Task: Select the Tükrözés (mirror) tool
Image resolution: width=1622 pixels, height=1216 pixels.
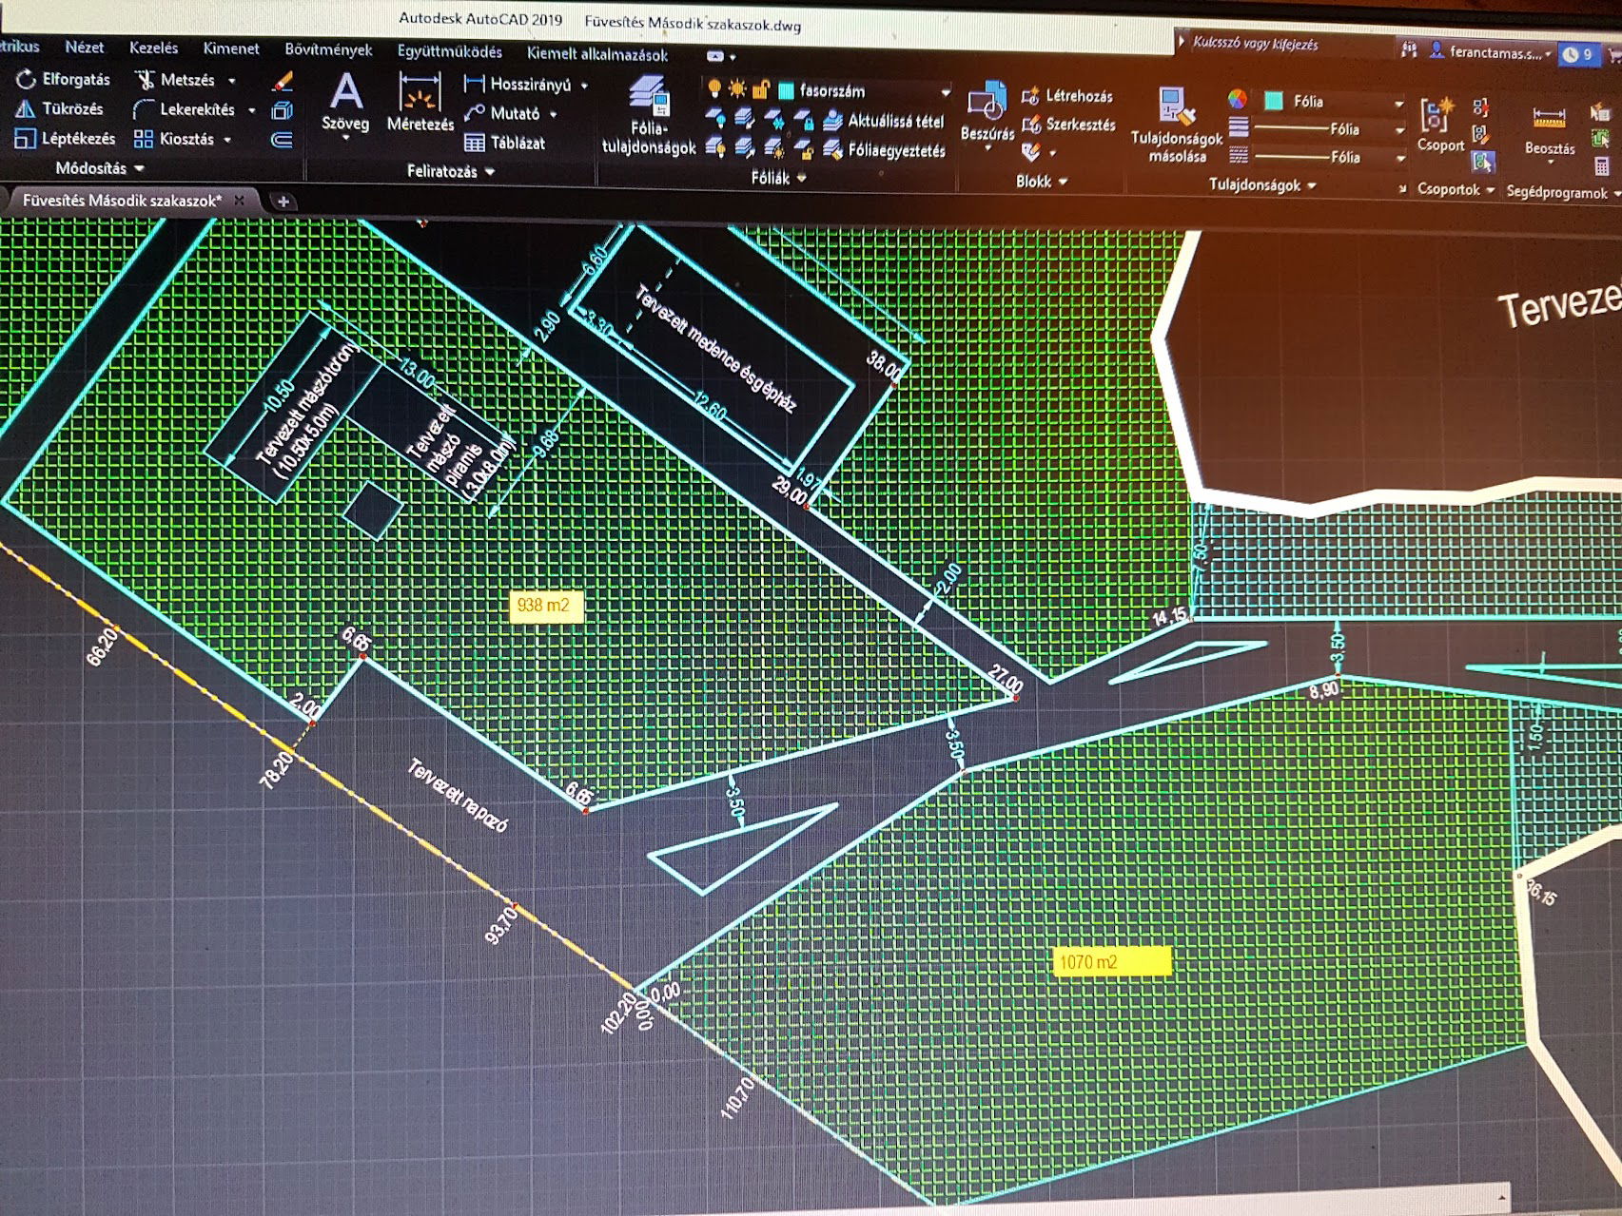Action: click(59, 108)
